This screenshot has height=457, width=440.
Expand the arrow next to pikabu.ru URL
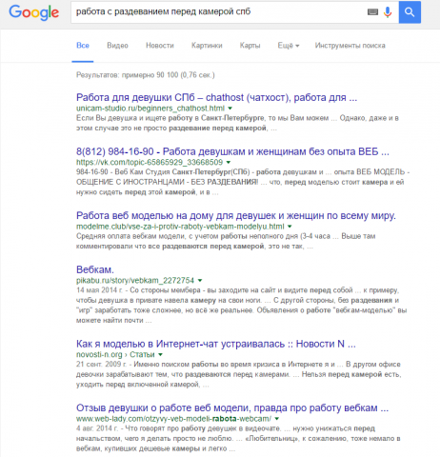click(200, 281)
